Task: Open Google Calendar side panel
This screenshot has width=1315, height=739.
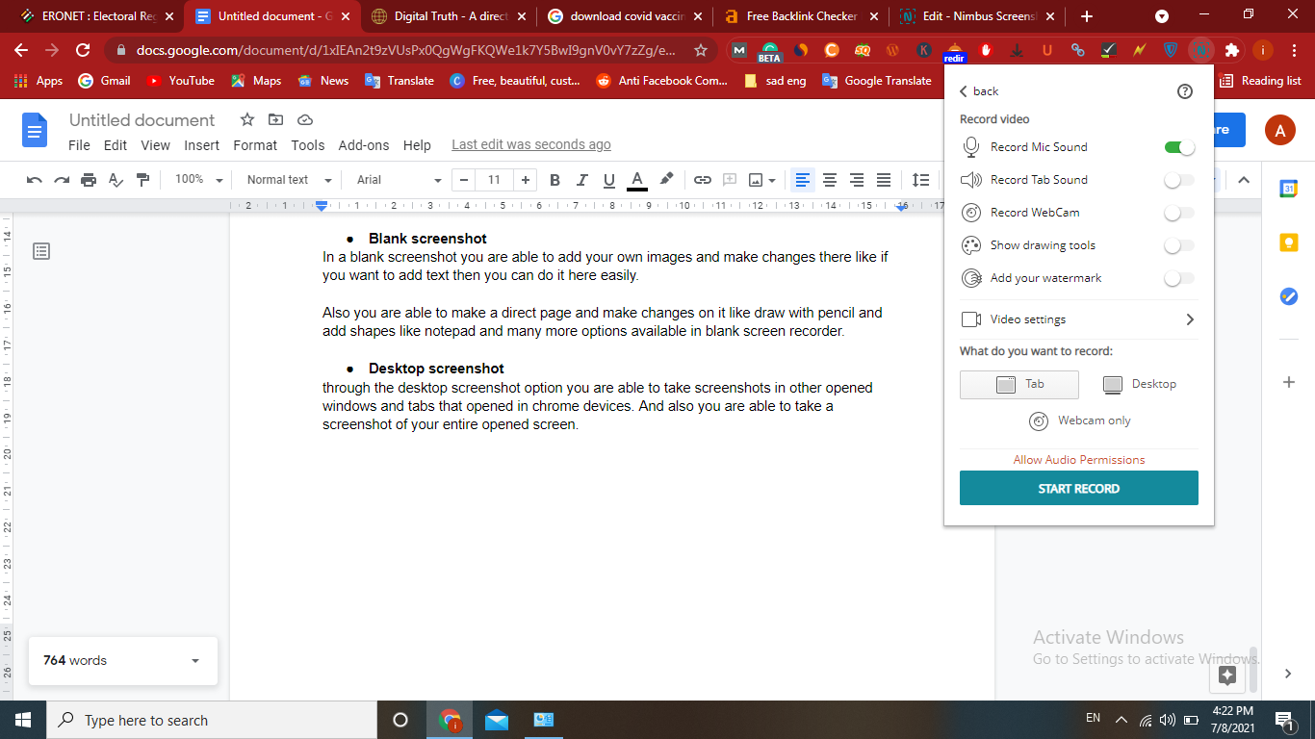Action: pyautogui.click(x=1289, y=189)
